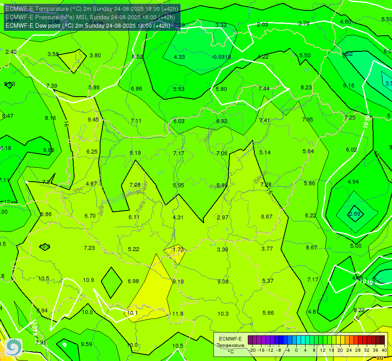The width and height of the screenshot is (392, 361).
Task: Click the 6.03 dew point value
Action: pyautogui.click(x=179, y=121)
